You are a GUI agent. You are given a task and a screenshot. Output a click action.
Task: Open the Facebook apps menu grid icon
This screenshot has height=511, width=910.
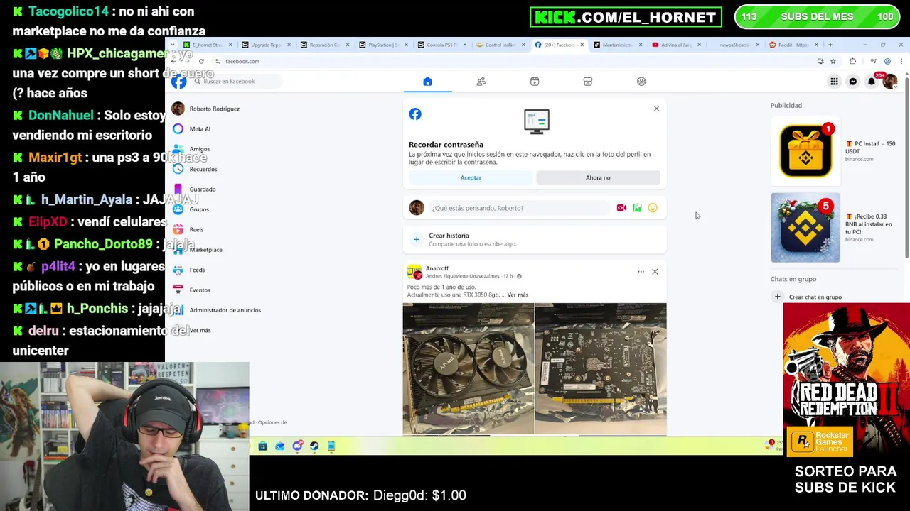(834, 82)
